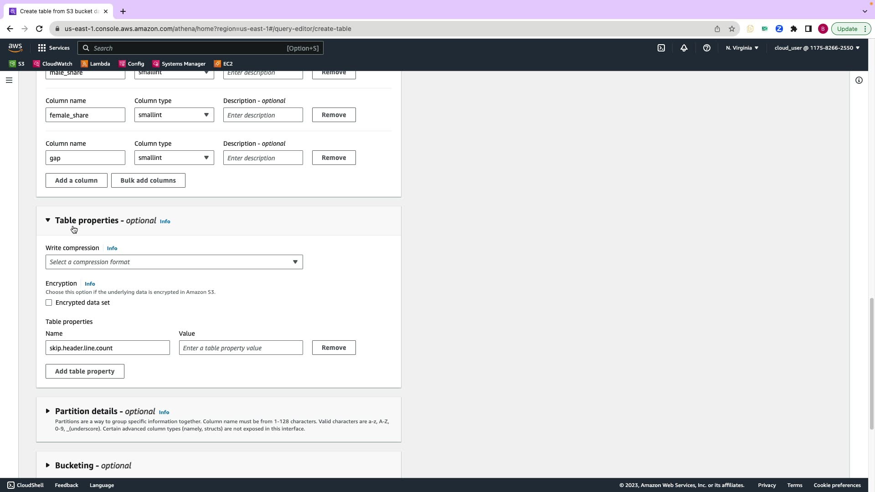Open the AWS support help icon
This screenshot has height=492, width=875.
pos(706,48)
